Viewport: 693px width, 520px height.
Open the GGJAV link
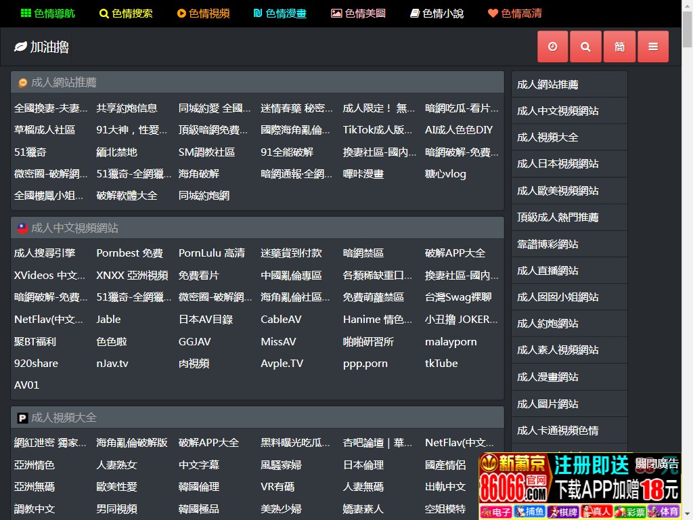point(194,341)
